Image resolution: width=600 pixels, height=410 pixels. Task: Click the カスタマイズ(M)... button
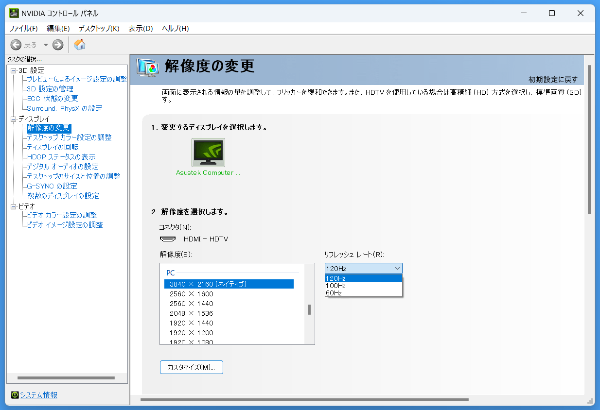click(192, 367)
